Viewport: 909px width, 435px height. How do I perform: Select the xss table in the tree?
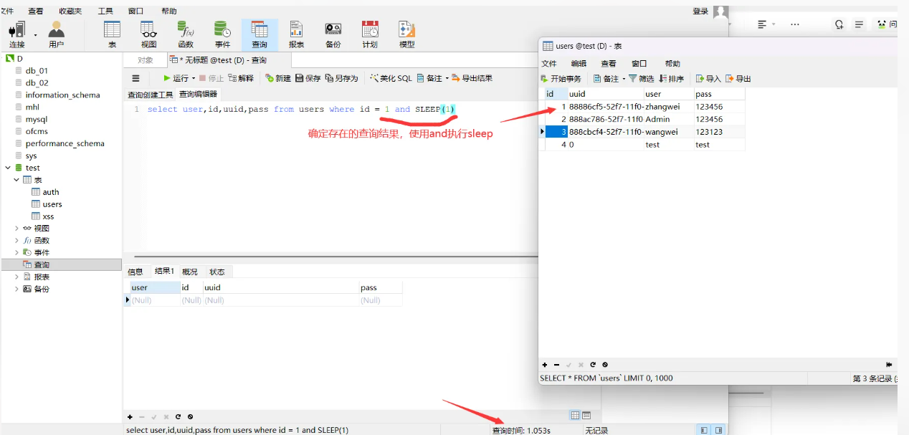pyautogui.click(x=48, y=216)
